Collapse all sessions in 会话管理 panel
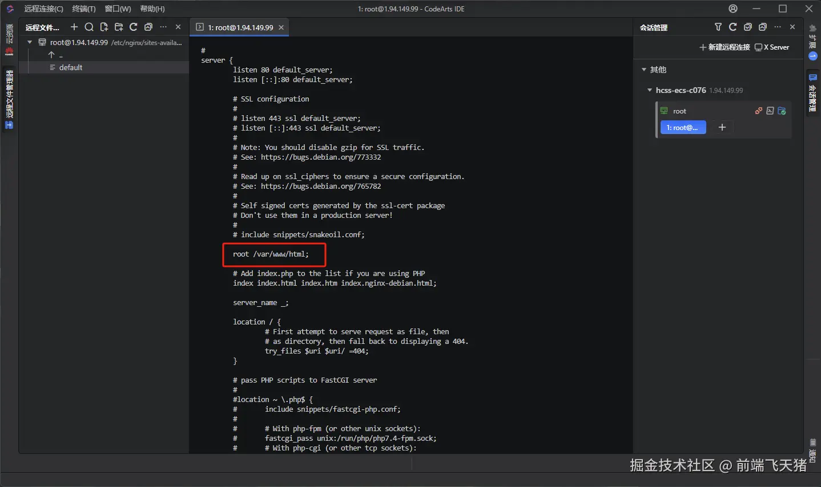The width and height of the screenshot is (821, 487). 763,27
